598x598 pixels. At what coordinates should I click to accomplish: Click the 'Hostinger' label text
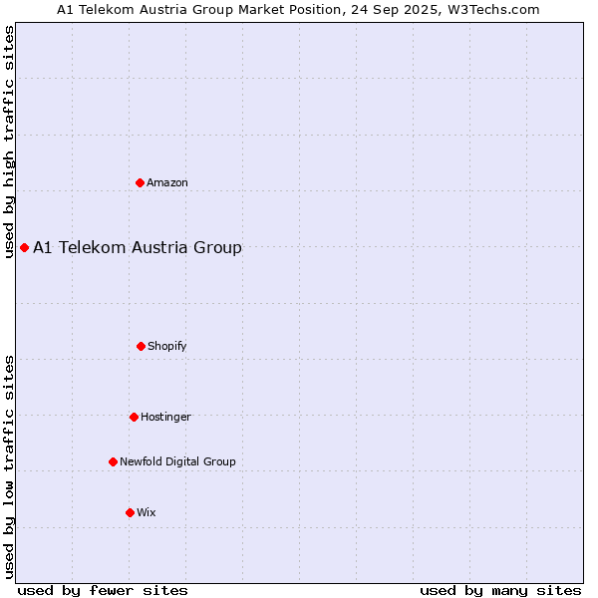[x=165, y=417]
